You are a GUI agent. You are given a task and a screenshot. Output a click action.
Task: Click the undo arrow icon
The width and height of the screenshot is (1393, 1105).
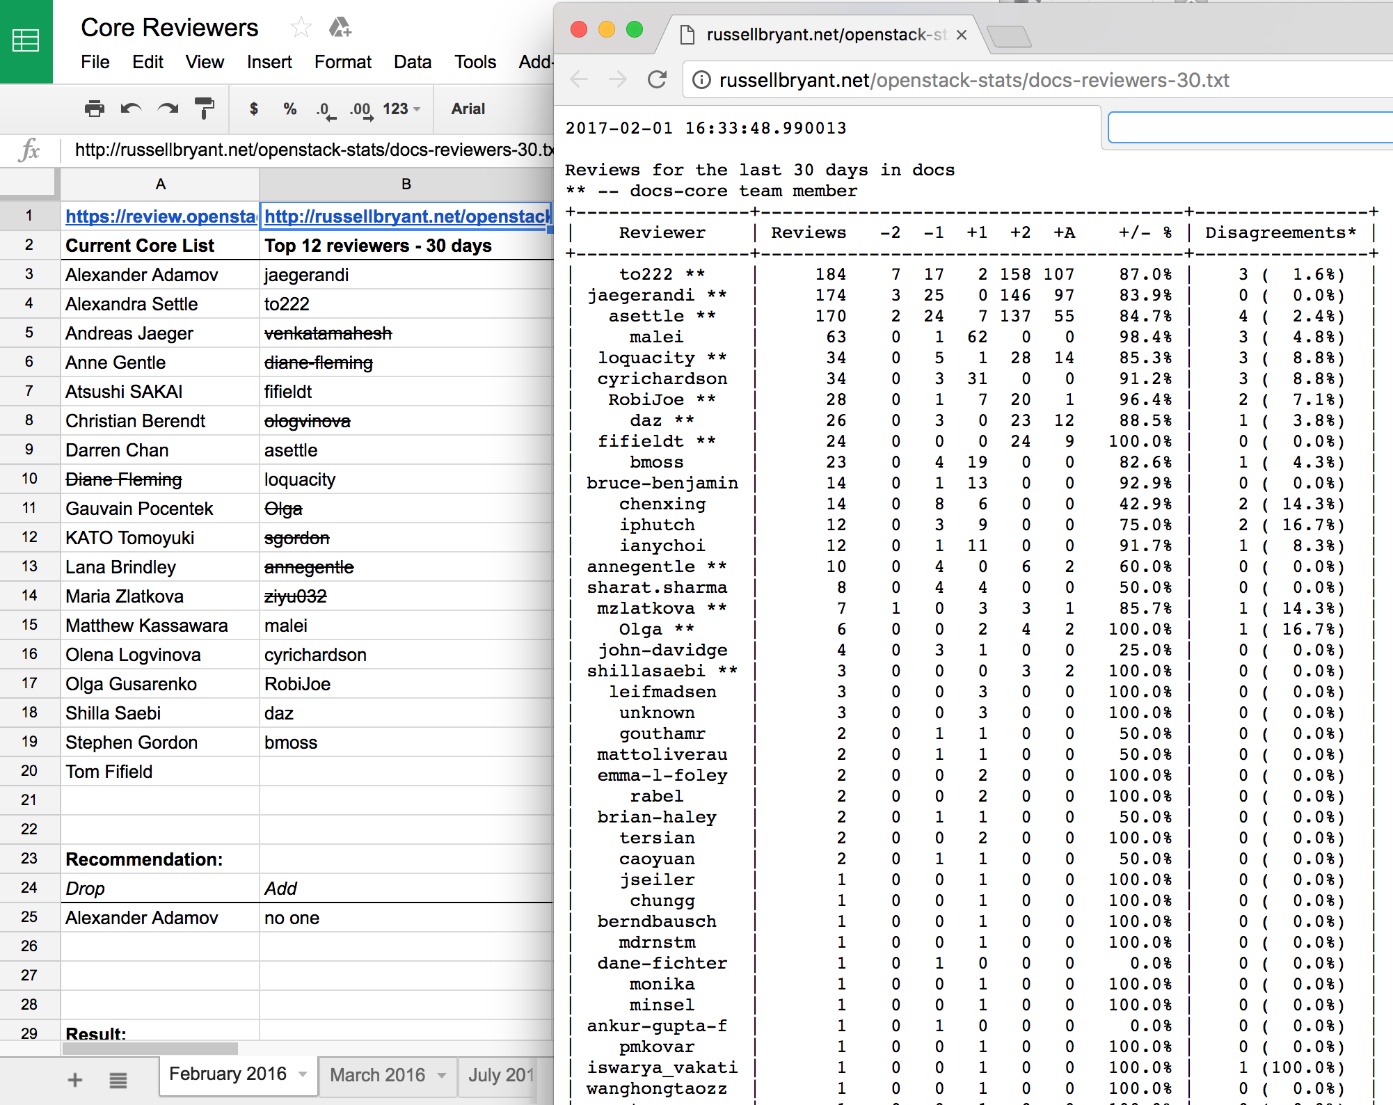pos(131,109)
